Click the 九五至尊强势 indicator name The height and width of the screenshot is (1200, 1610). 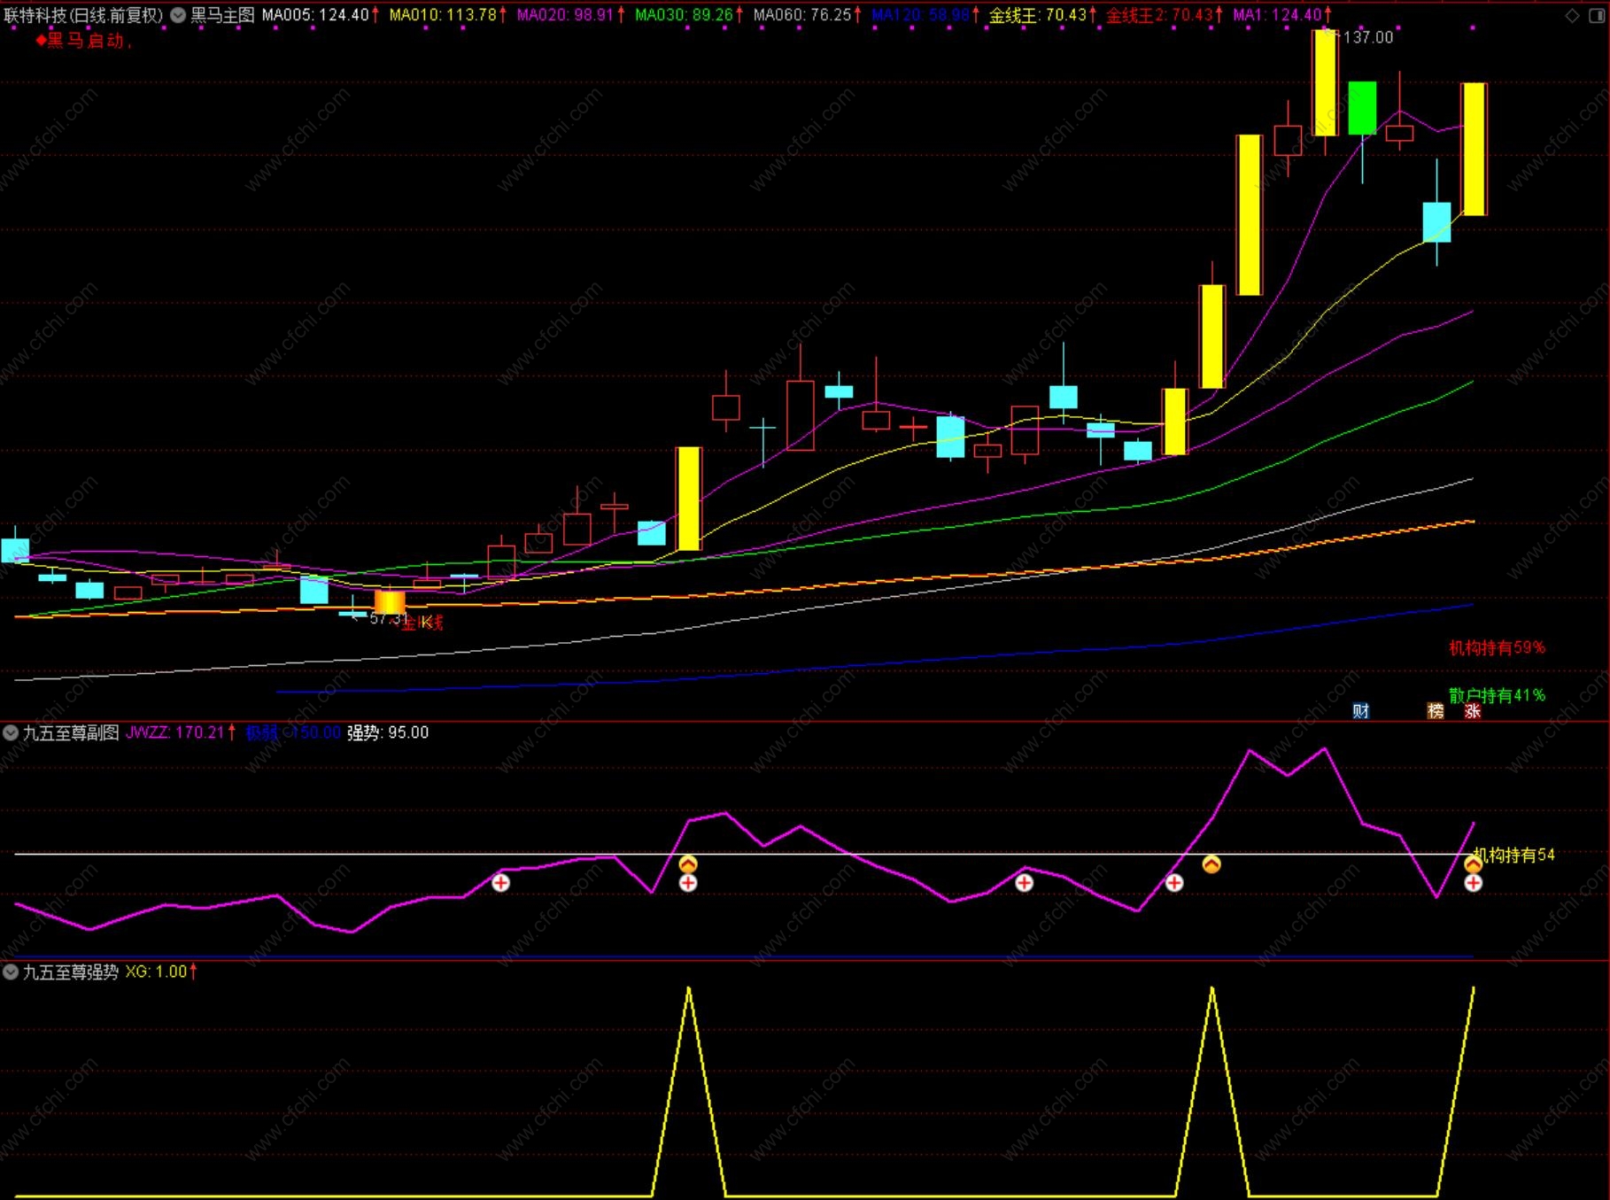[71, 972]
